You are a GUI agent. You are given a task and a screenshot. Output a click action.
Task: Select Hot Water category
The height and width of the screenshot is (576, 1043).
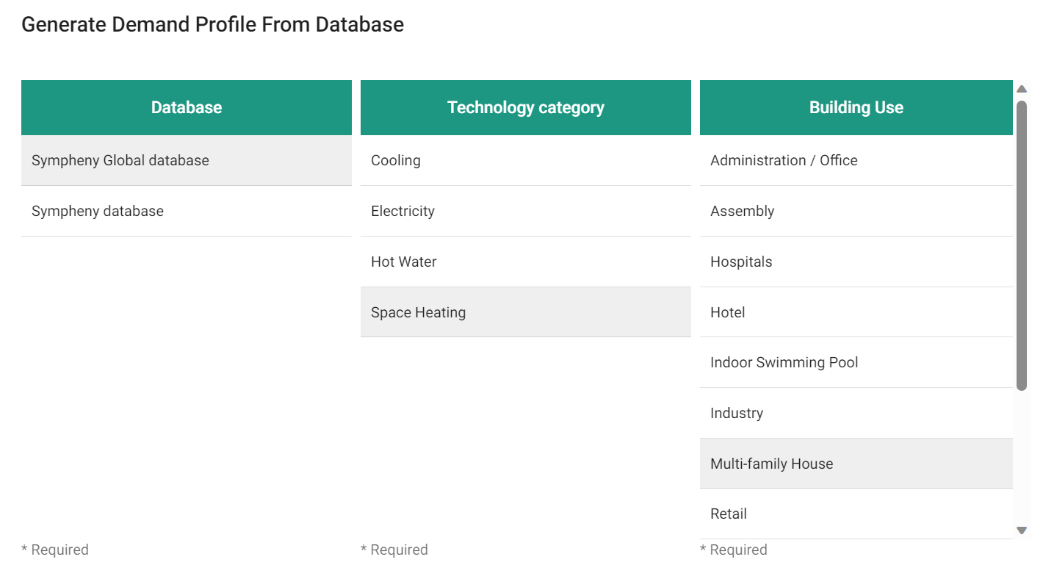click(x=525, y=262)
